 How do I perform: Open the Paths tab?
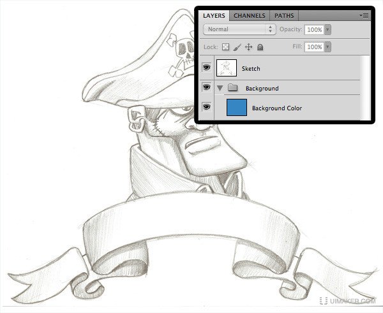coord(284,16)
